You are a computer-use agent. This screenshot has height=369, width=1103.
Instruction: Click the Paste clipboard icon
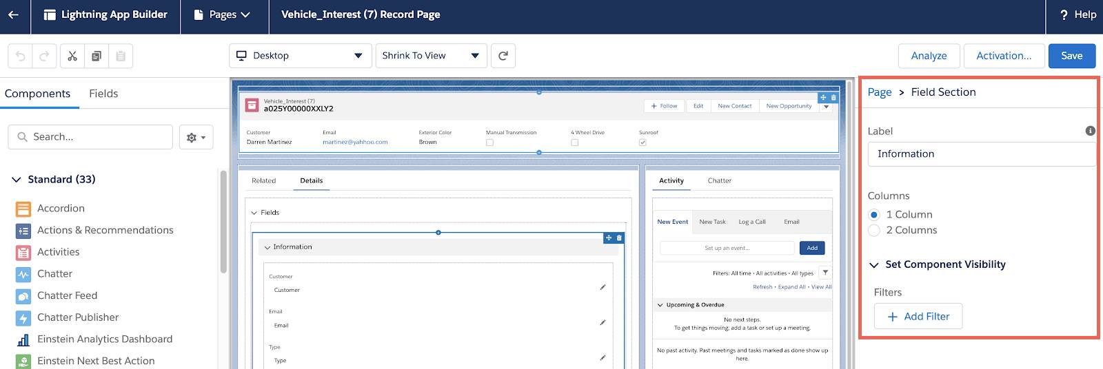[121, 56]
